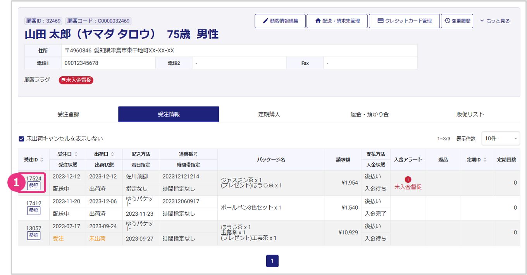527x275 pixels.
Task: Sort by 受注ID column arrows
Action: tap(42, 160)
